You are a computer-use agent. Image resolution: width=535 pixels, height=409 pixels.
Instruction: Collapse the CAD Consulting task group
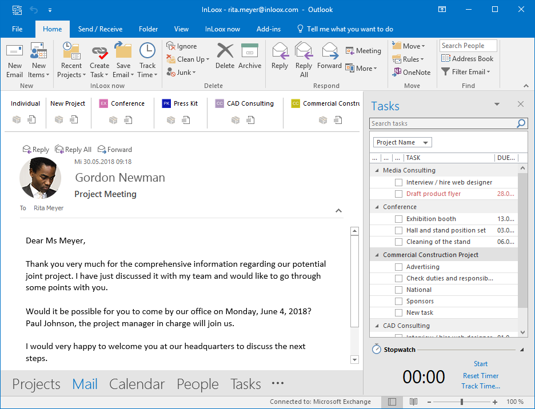point(377,326)
